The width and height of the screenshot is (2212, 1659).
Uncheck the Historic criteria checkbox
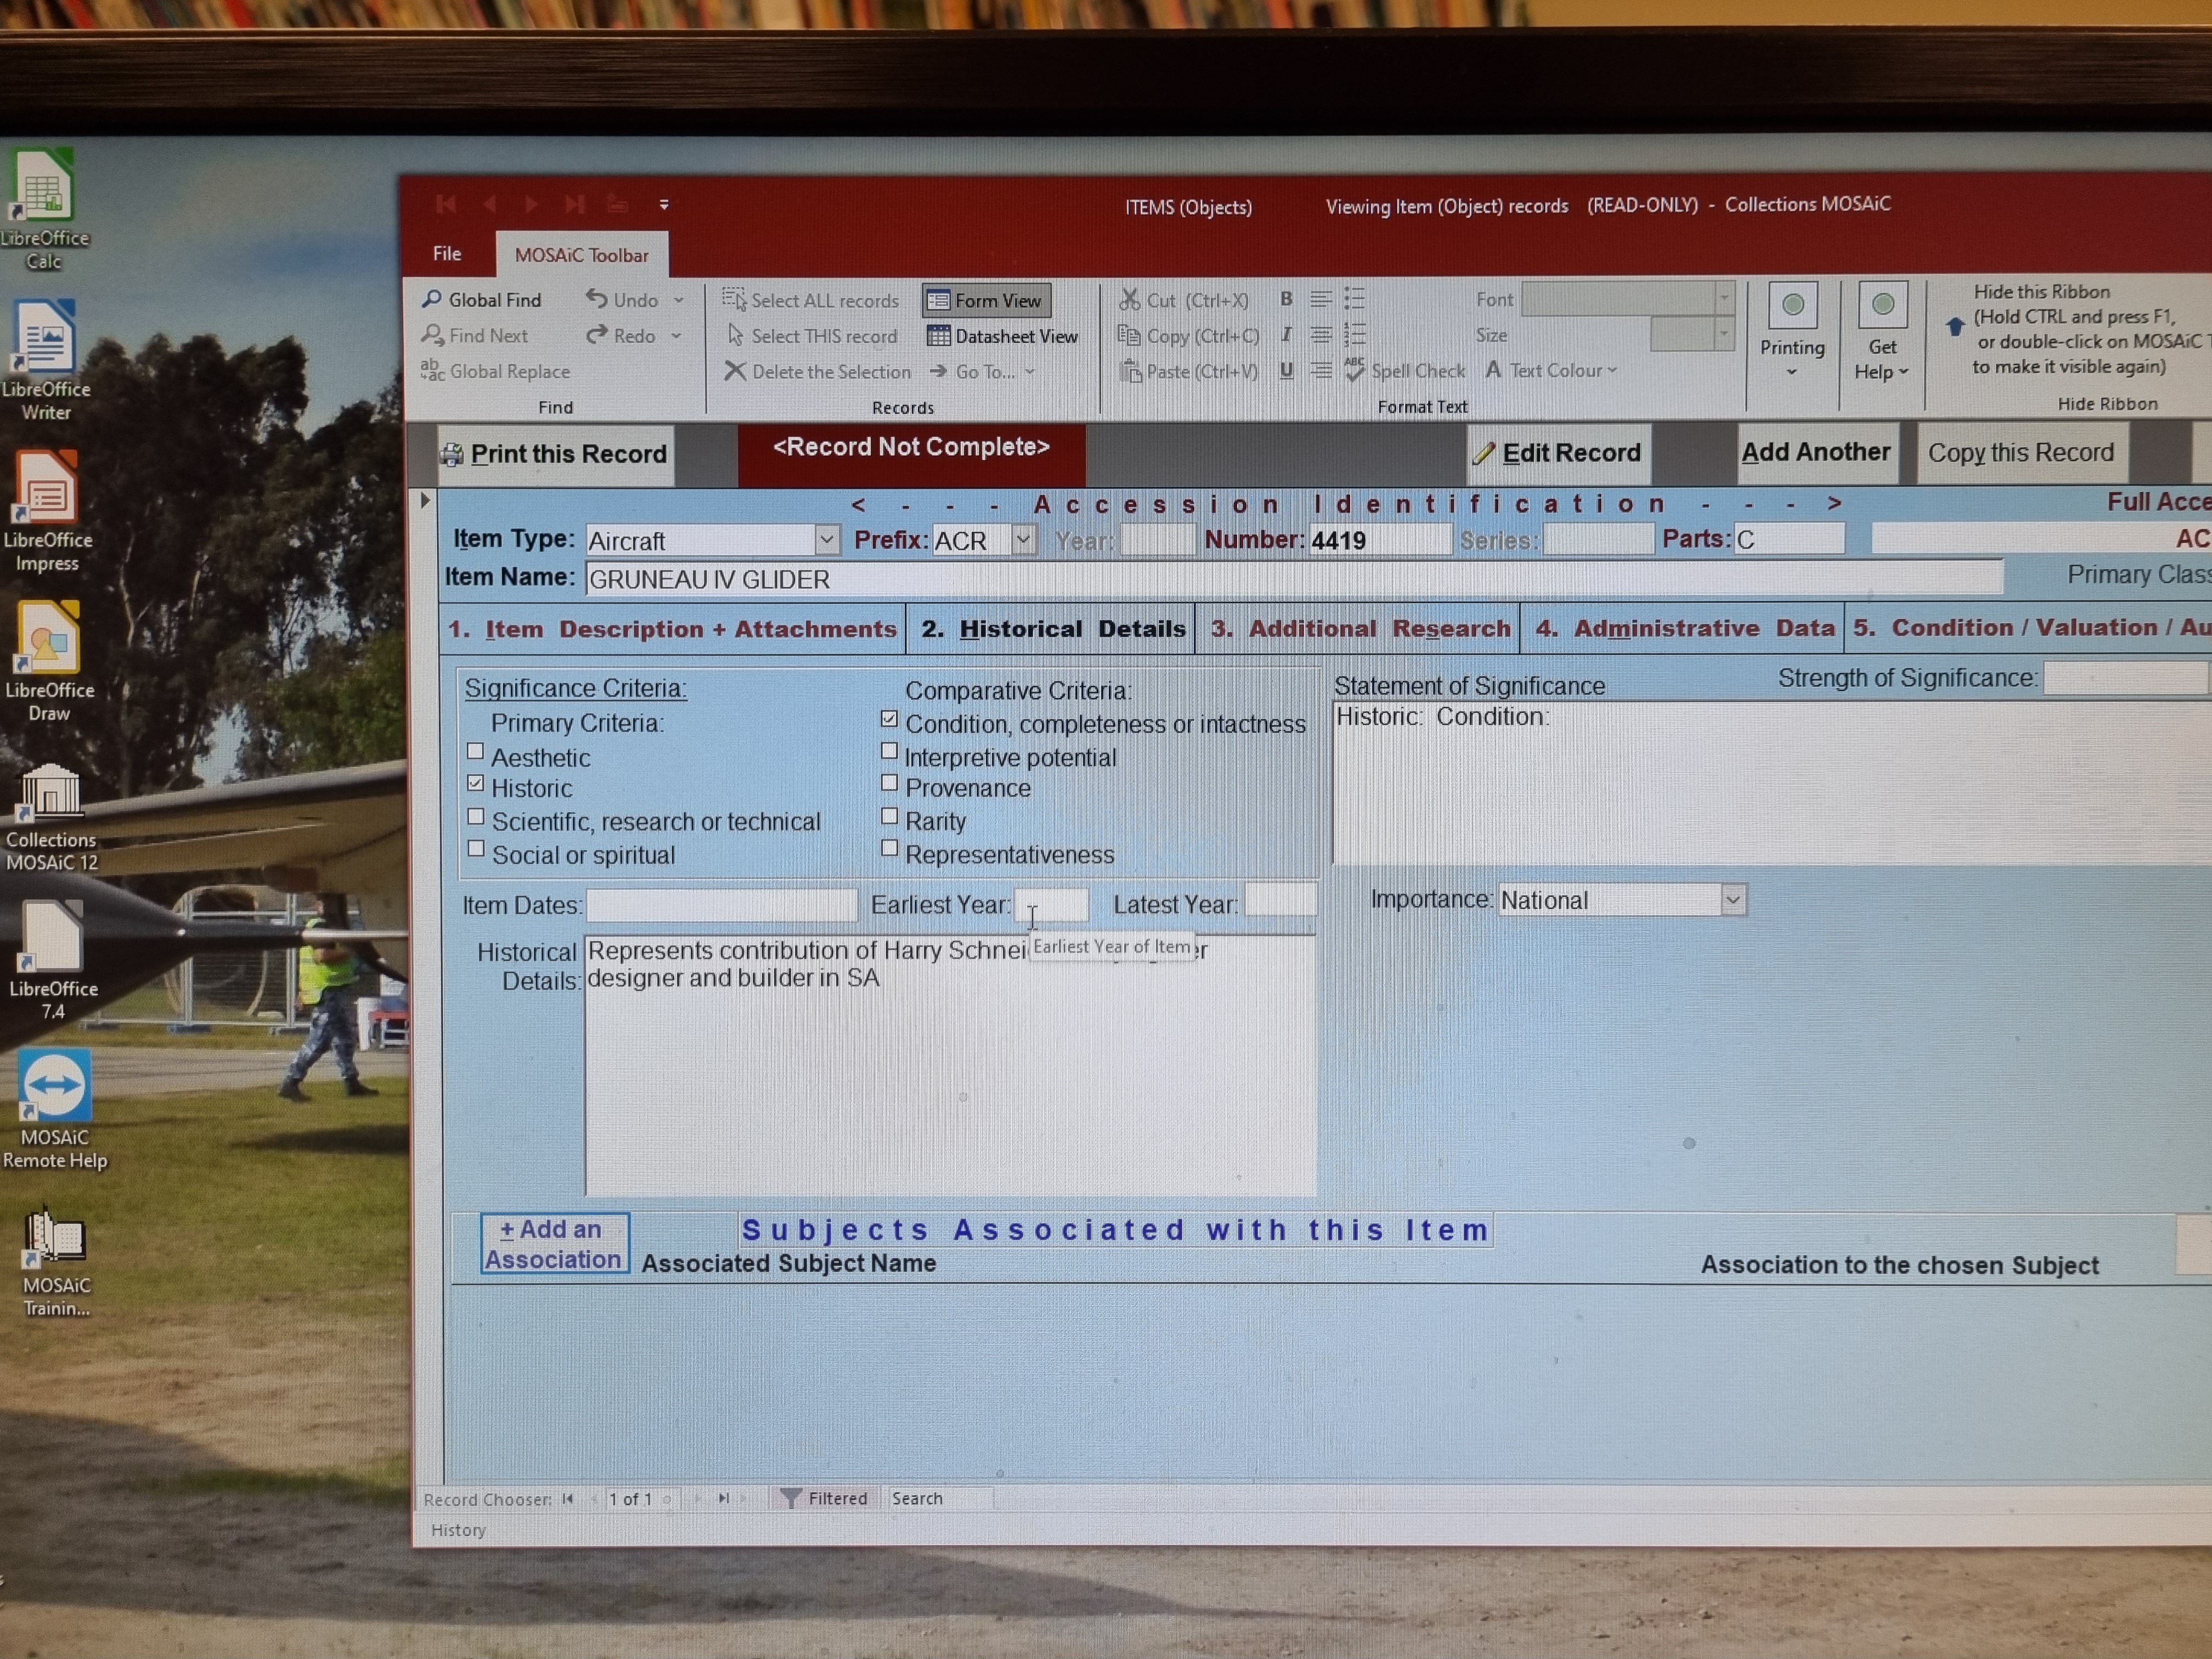click(x=476, y=783)
